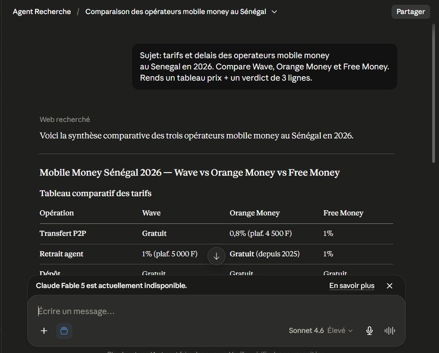
Task: Click the plus attachment icon
Action: 44,331
